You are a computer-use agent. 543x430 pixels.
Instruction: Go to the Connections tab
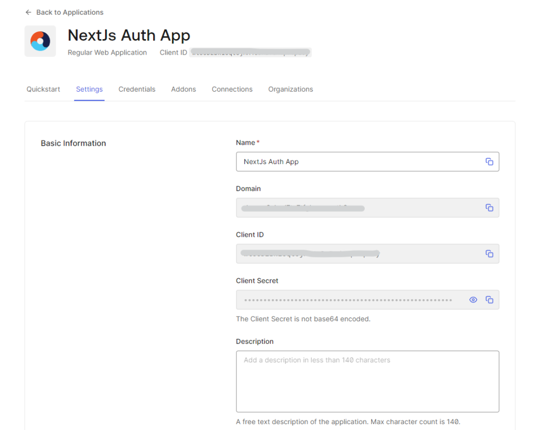232,89
